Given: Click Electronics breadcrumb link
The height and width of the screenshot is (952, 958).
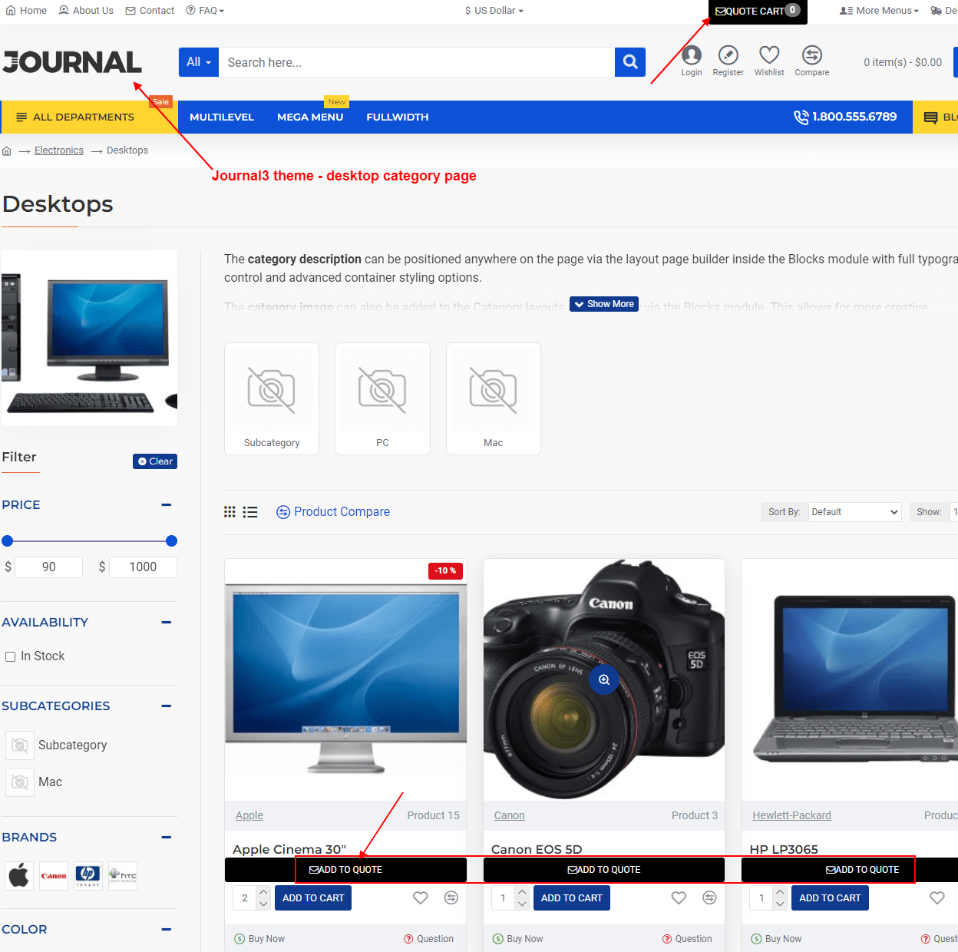Looking at the screenshot, I should (59, 150).
